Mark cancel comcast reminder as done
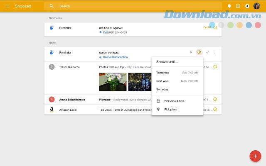 click(x=207, y=52)
